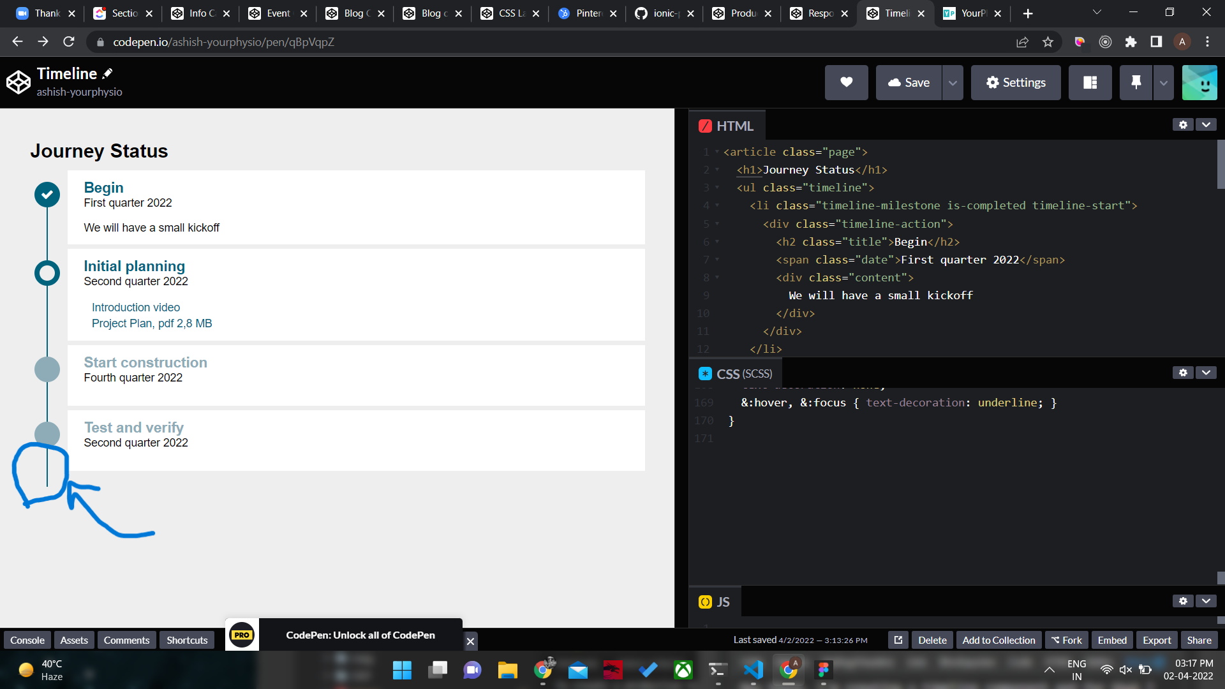
Task: Click the Embed button
Action: pyautogui.click(x=1111, y=641)
